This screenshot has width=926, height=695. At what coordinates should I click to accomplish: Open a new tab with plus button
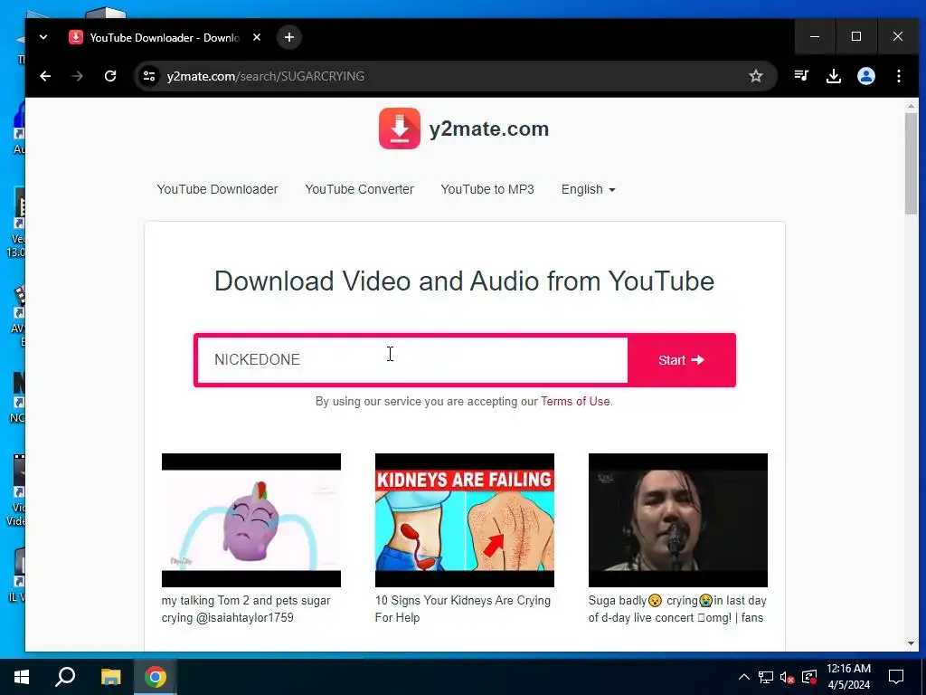288,37
